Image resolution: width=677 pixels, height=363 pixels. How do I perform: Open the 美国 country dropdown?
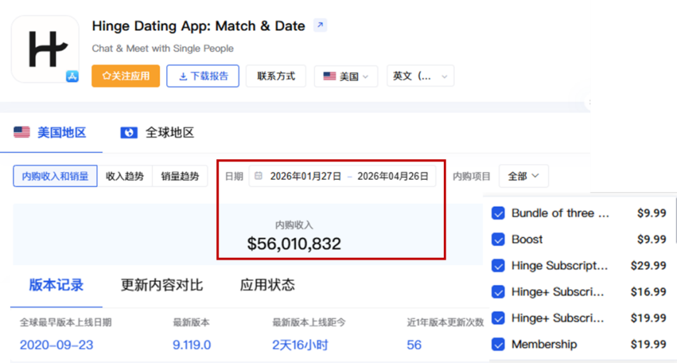tap(346, 76)
